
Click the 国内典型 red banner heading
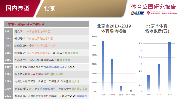[x=18, y=8]
